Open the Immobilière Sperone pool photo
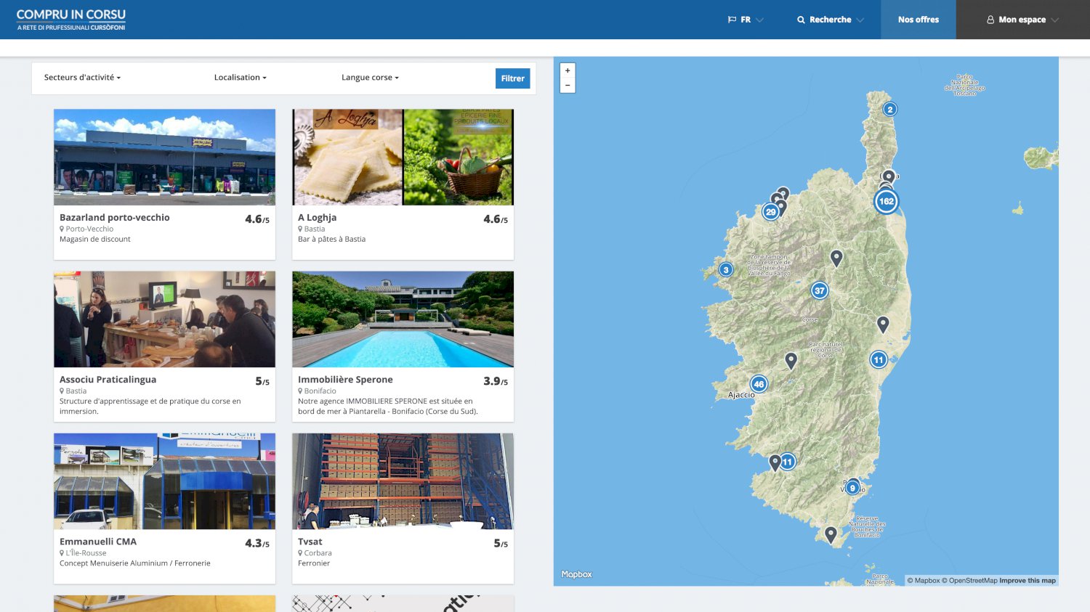Screen dimensions: 1090x612 pos(403,319)
